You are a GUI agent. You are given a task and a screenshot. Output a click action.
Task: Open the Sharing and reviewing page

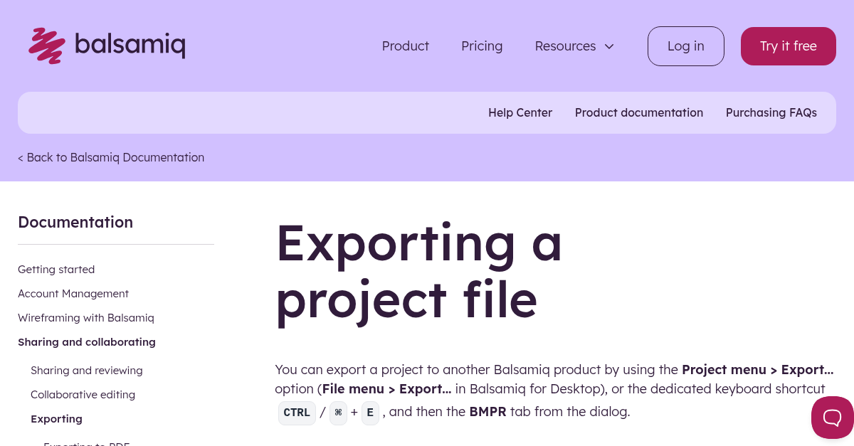point(86,370)
